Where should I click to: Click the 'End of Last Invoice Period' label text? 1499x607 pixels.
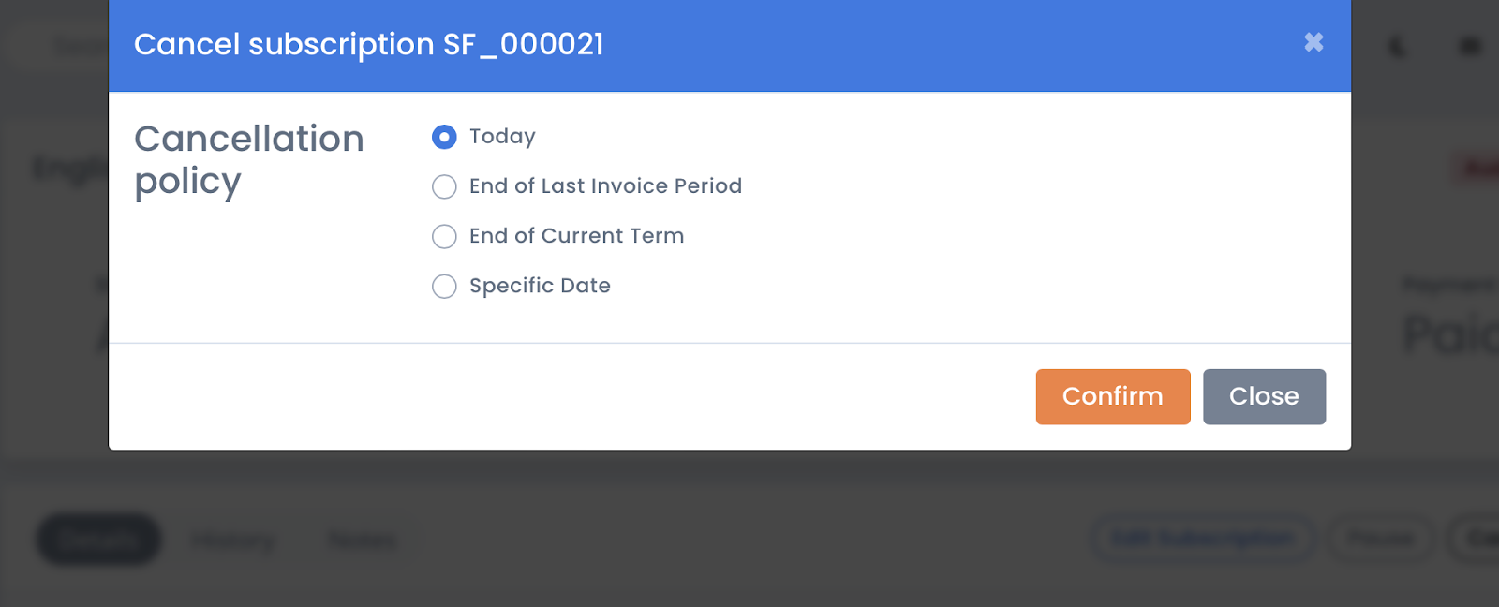click(605, 185)
